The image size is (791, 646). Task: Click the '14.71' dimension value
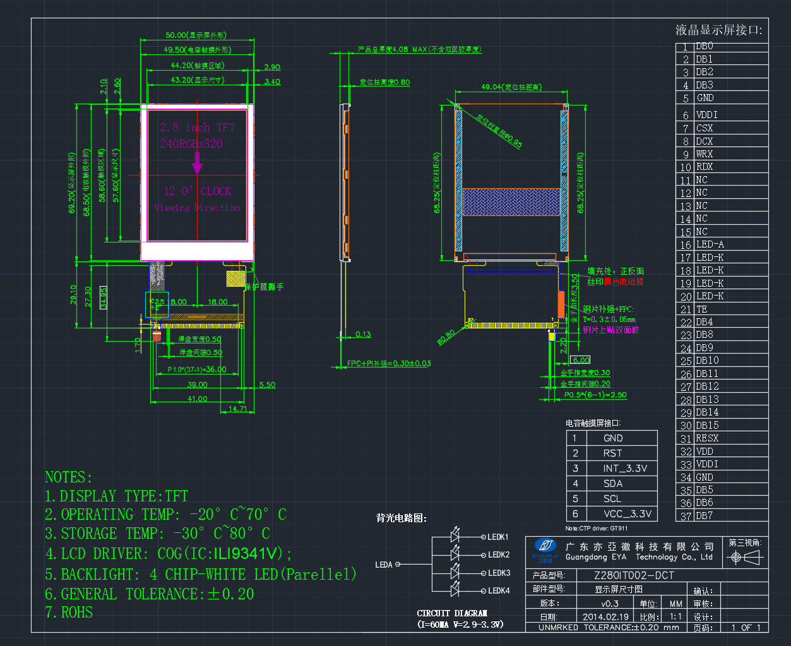click(x=237, y=409)
